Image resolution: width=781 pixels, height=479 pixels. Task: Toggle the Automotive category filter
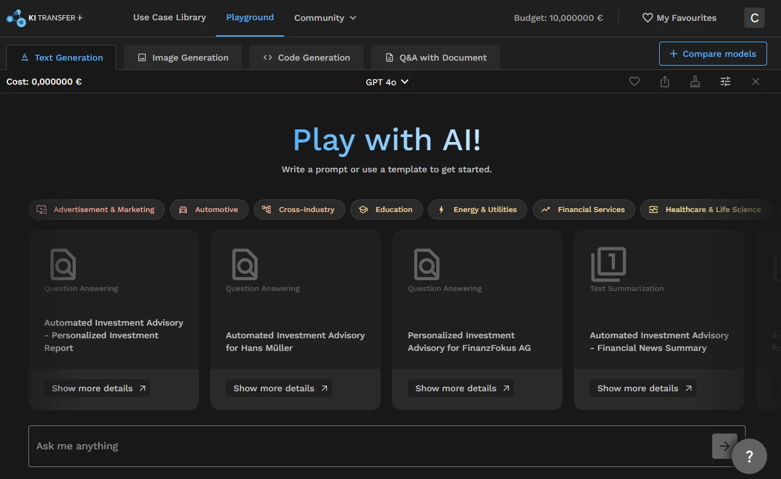point(209,209)
